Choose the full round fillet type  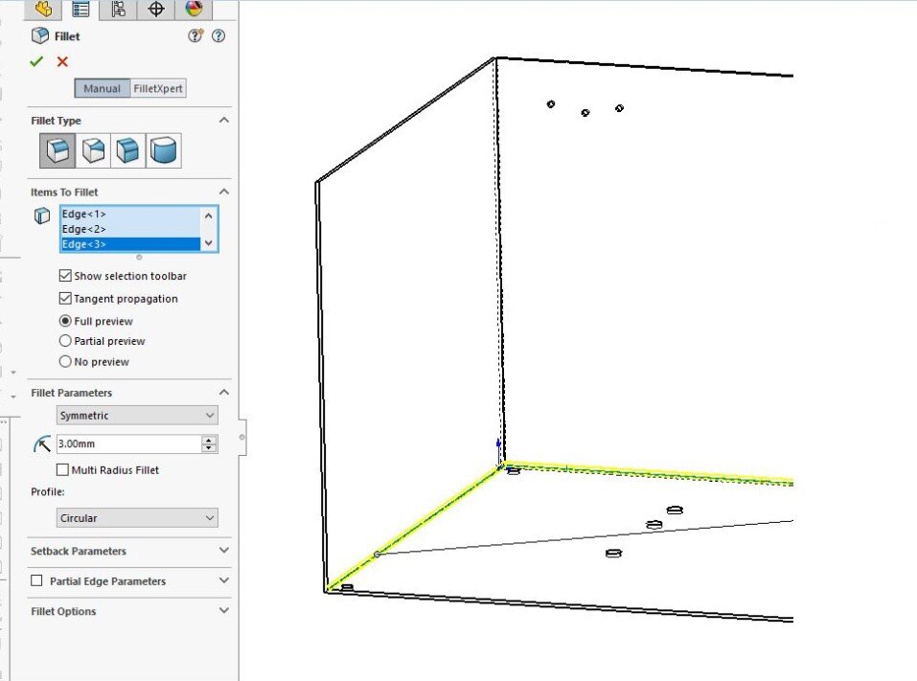tap(164, 150)
